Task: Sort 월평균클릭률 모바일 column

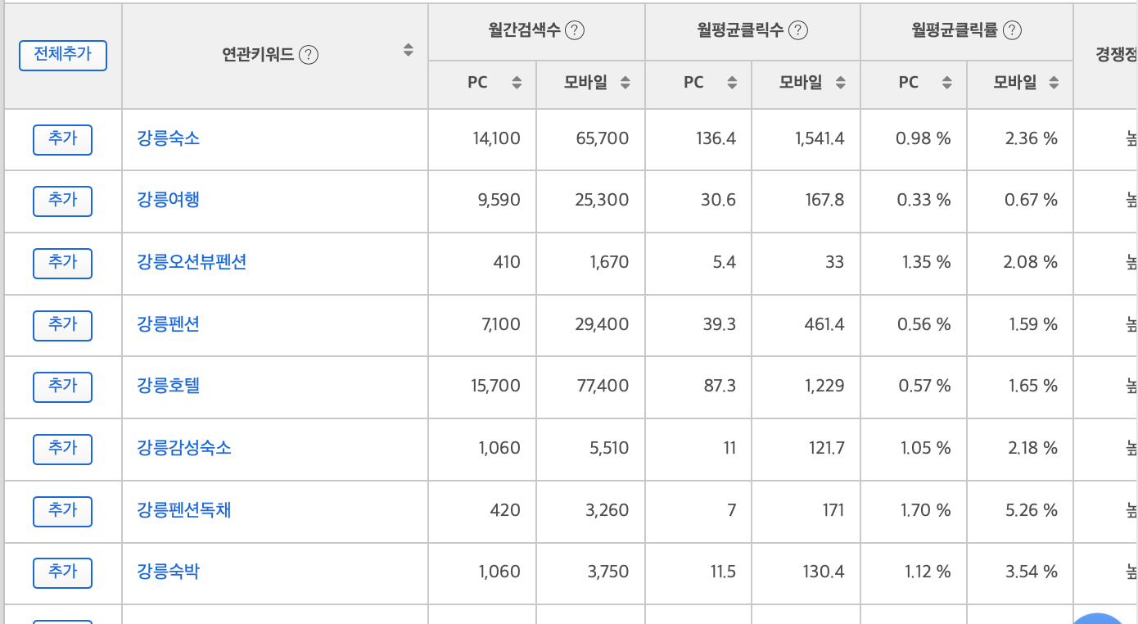Action: point(1054,83)
